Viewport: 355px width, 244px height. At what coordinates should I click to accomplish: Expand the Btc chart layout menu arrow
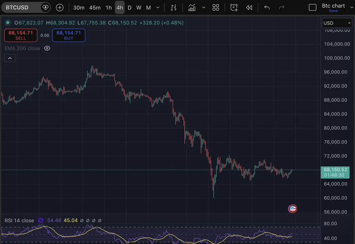coord(352,7)
